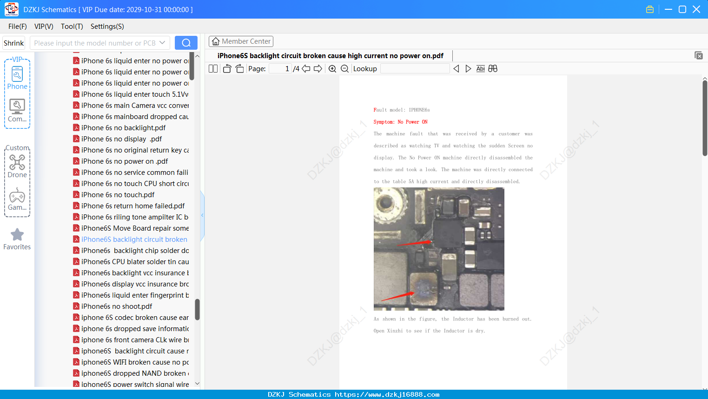Click PDF icon beside iPhone6s no shoot.pdf

point(76,306)
